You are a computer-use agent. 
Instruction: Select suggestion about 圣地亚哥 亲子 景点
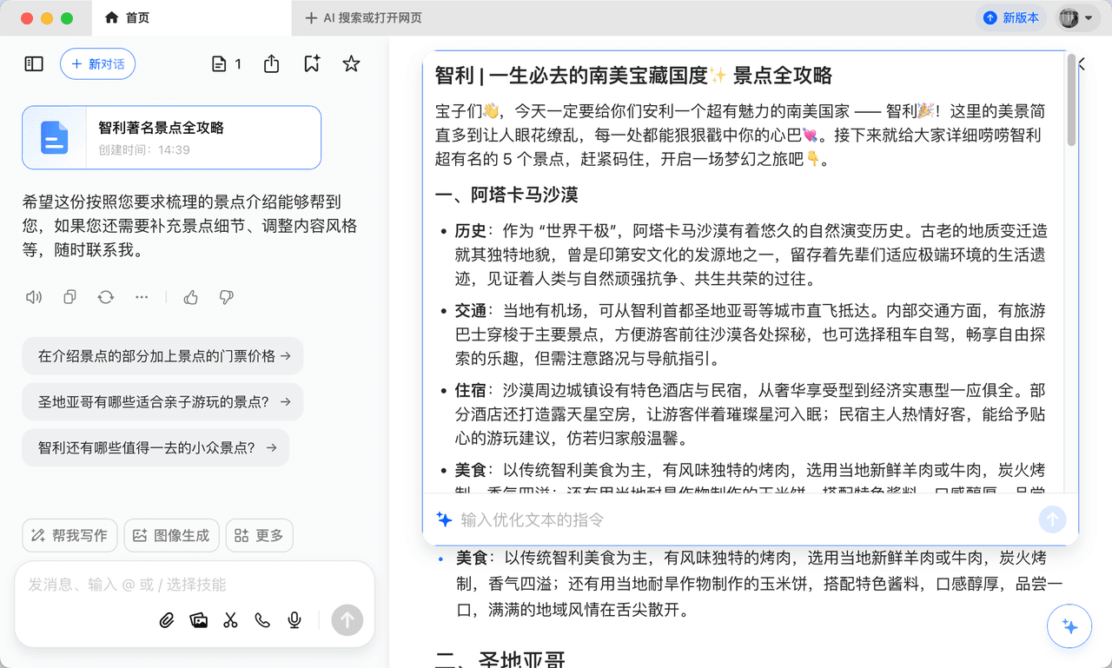[x=162, y=402]
